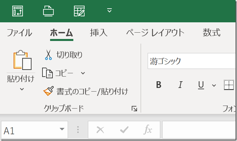Click the formula bar cancel X icon

point(100,130)
